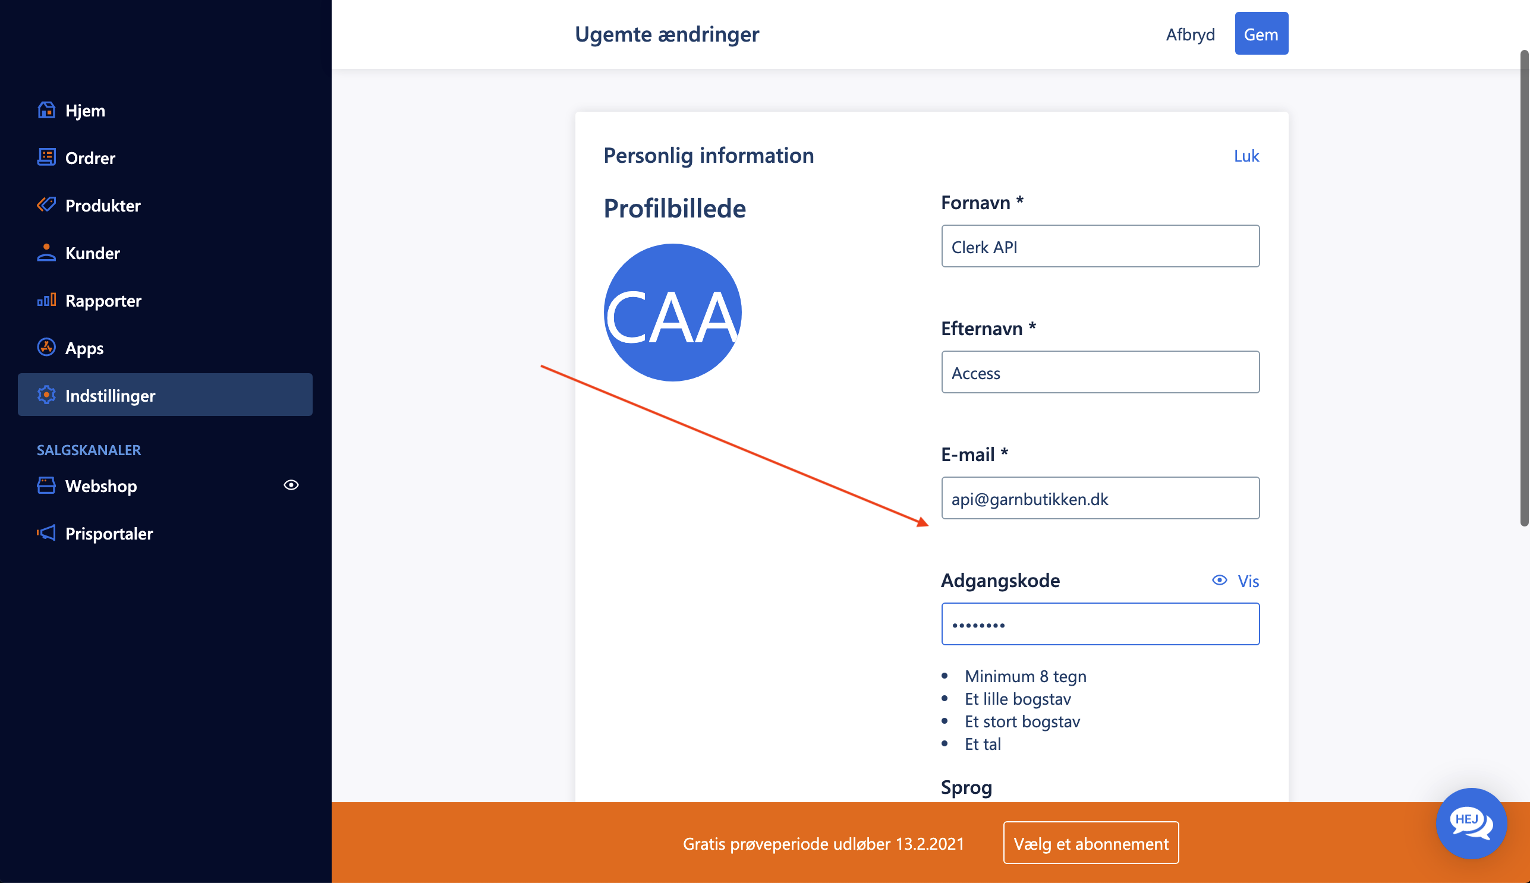Select the Webshop sales channel entry
This screenshot has width=1530, height=883.
(x=100, y=485)
